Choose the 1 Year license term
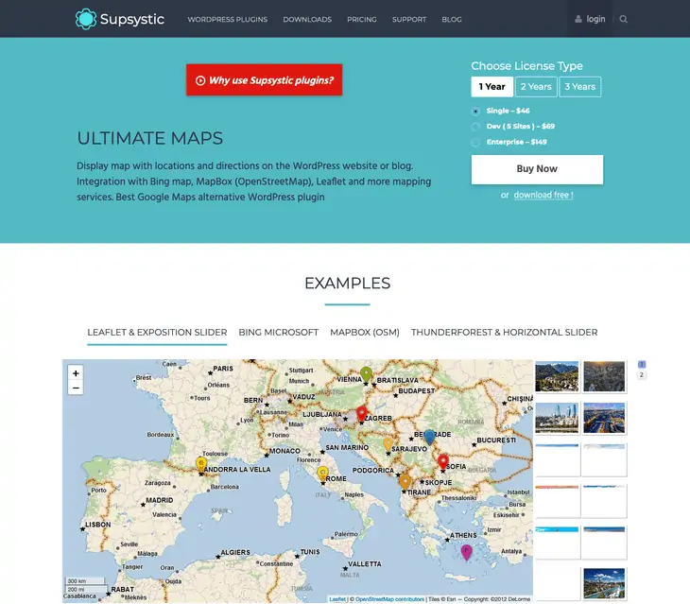Viewport: 690px width, 604px height. (x=492, y=87)
